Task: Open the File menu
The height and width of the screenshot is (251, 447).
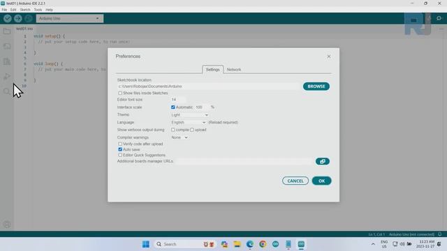Action: 4,10
